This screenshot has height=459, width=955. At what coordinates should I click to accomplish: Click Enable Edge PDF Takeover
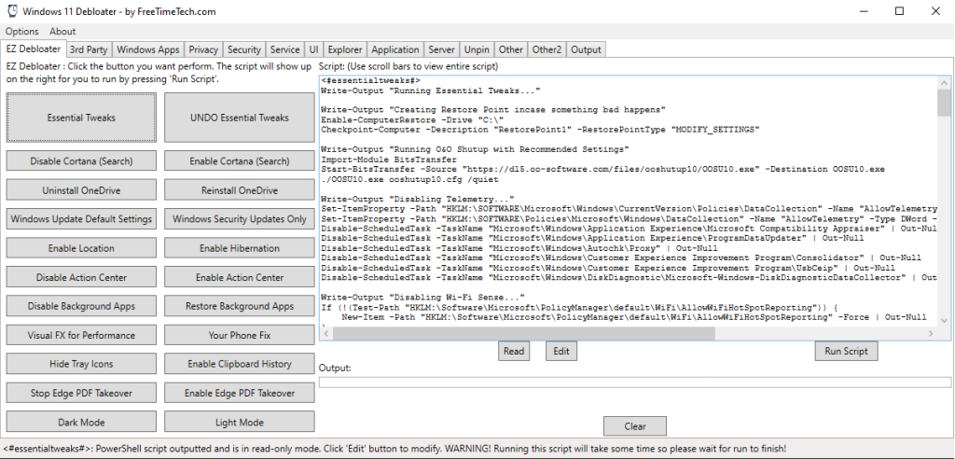(240, 393)
